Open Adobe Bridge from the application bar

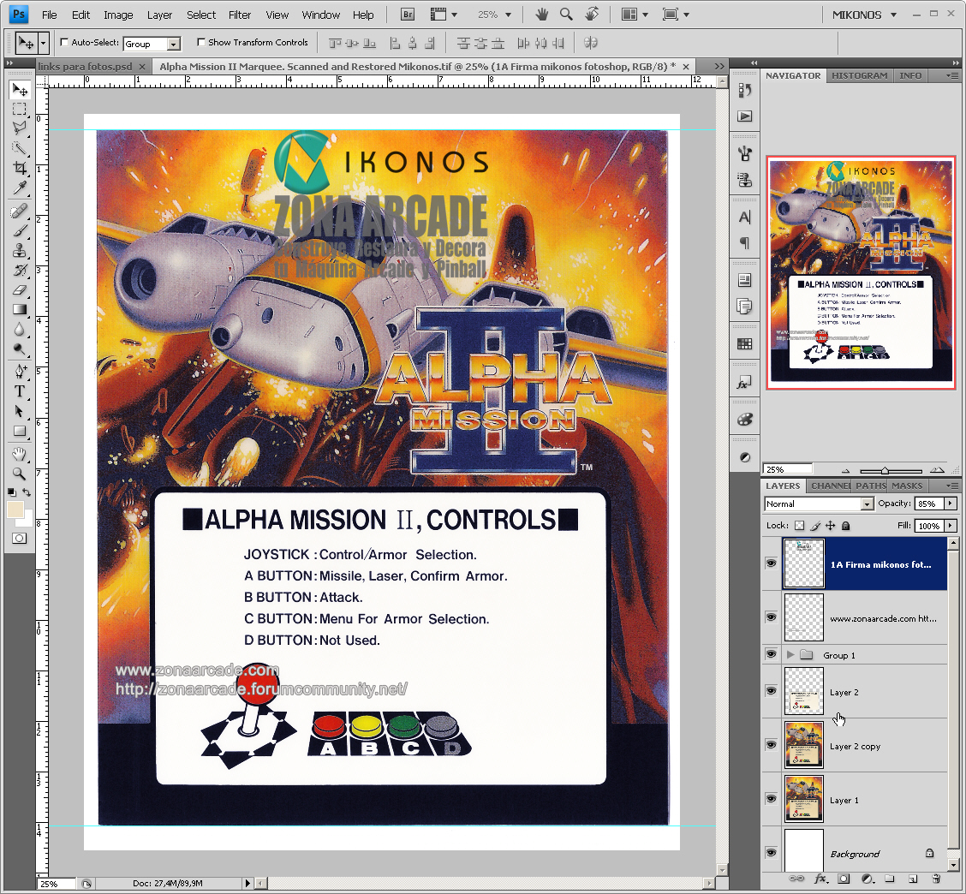point(407,14)
